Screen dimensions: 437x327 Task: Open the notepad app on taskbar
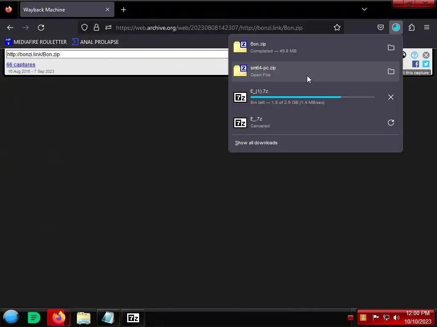[x=108, y=318]
